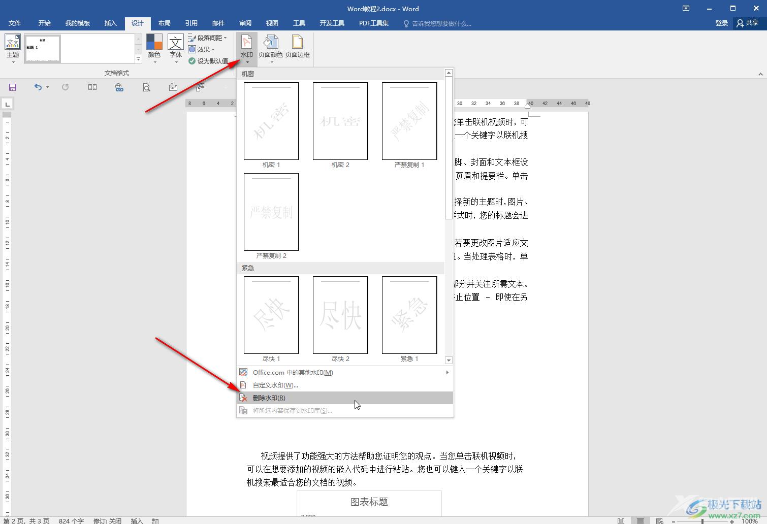Switch to the 开发工具 (Developer) tab
The width and height of the screenshot is (767, 524).
click(x=332, y=23)
